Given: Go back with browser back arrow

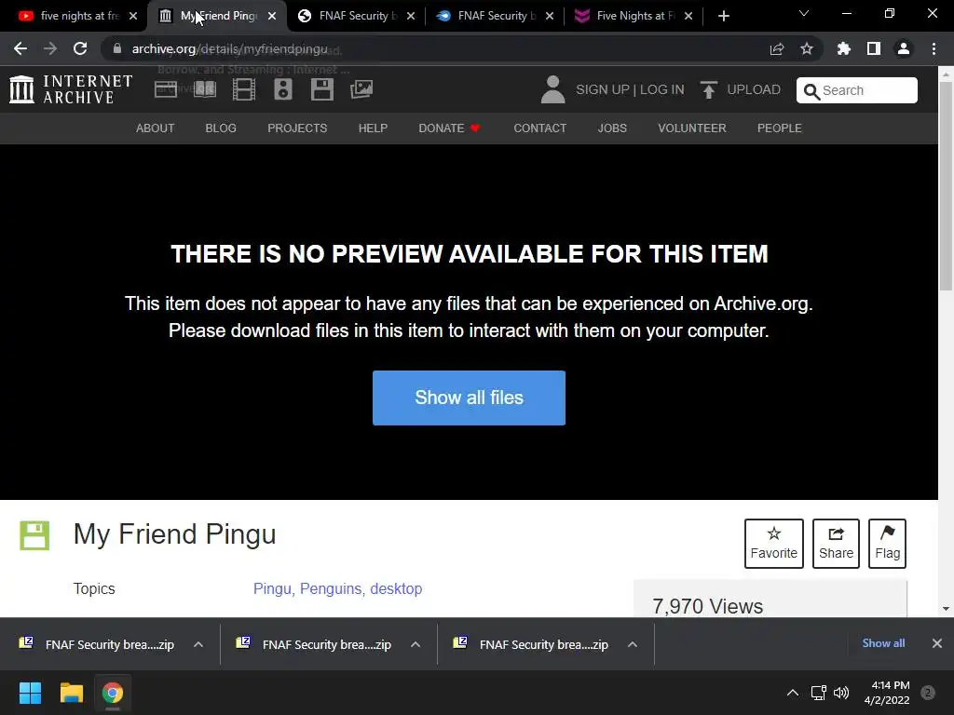Looking at the screenshot, I should pyautogui.click(x=20, y=48).
